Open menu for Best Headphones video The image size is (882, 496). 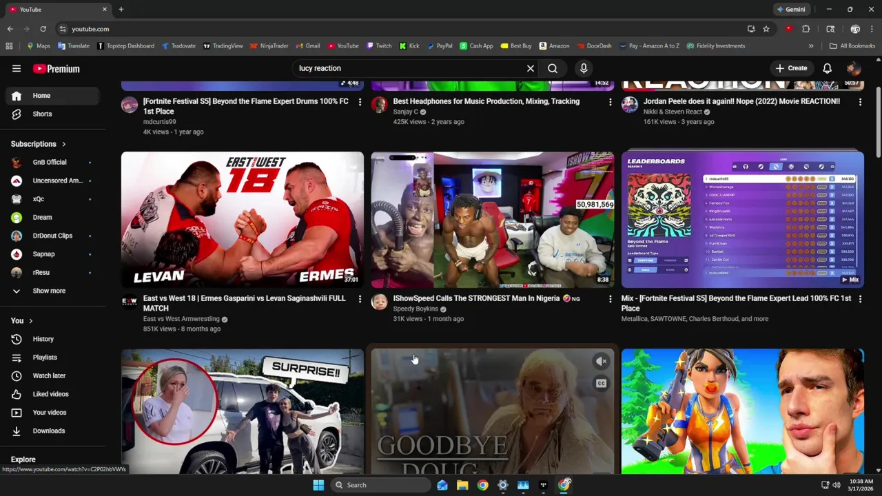[610, 102]
